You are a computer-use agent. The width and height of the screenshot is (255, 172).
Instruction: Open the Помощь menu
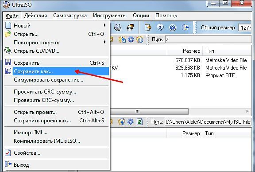click(166, 16)
